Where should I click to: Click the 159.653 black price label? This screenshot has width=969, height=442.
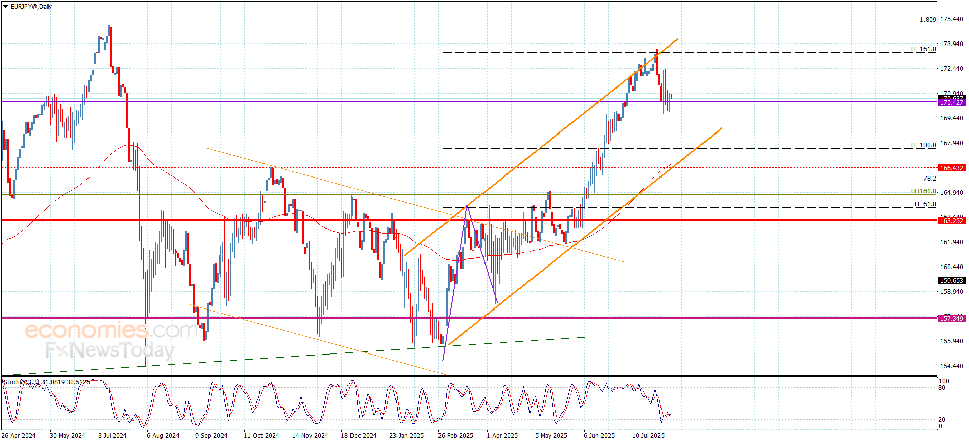(951, 280)
